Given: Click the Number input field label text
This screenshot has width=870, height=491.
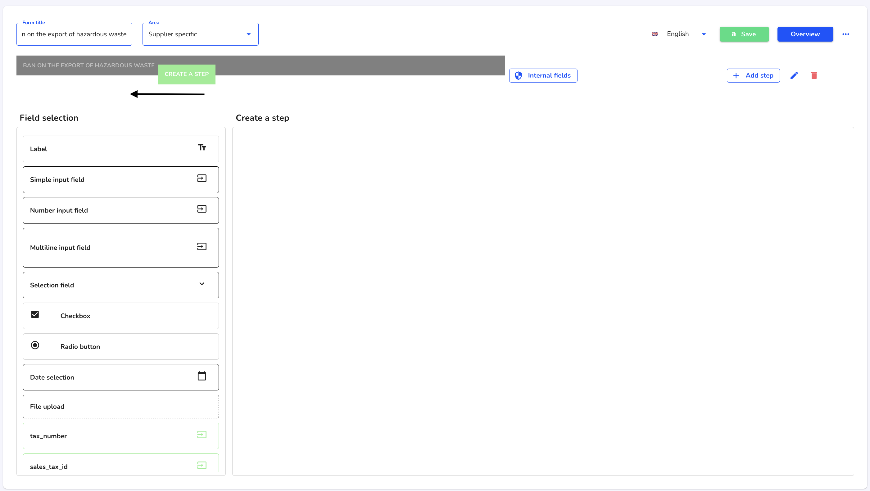Looking at the screenshot, I should [59, 210].
